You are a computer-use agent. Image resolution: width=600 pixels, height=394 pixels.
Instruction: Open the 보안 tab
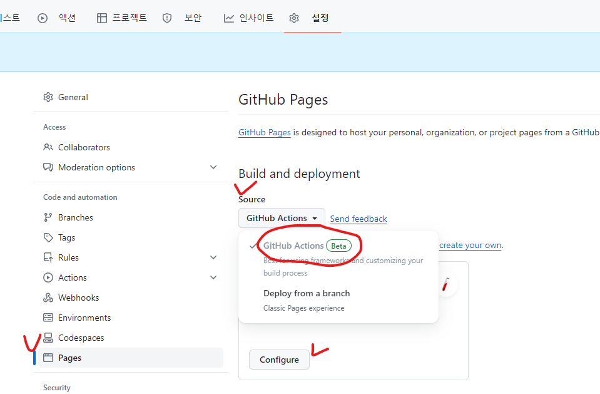point(193,18)
